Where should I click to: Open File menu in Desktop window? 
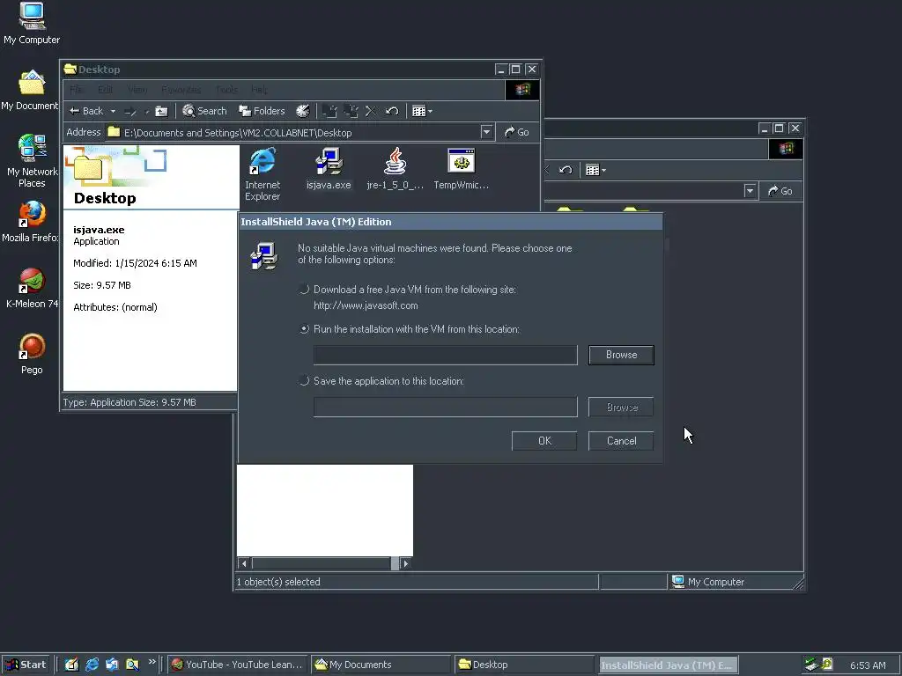(x=76, y=90)
